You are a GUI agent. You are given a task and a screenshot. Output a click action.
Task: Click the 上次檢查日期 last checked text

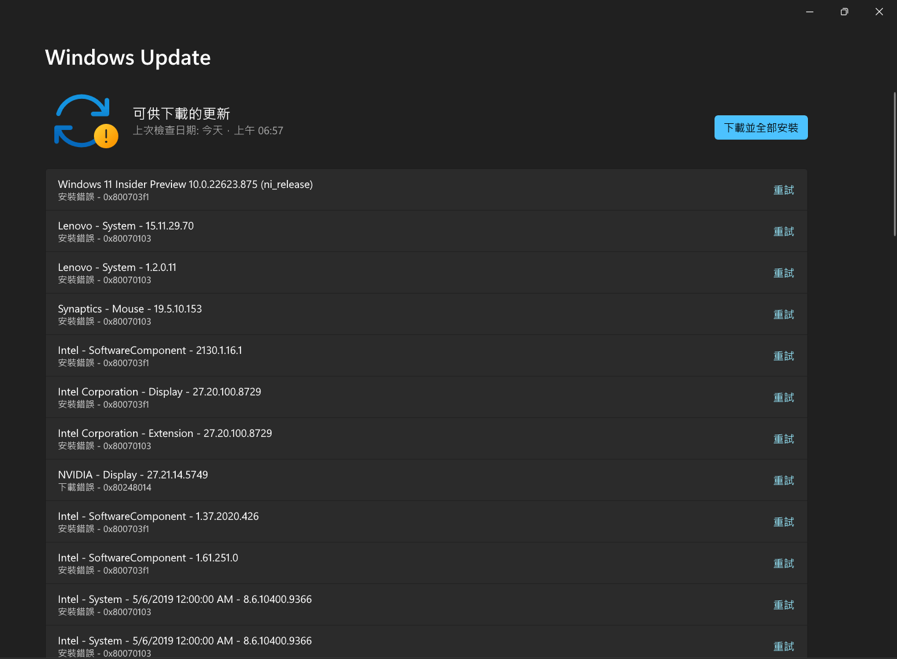(x=208, y=131)
